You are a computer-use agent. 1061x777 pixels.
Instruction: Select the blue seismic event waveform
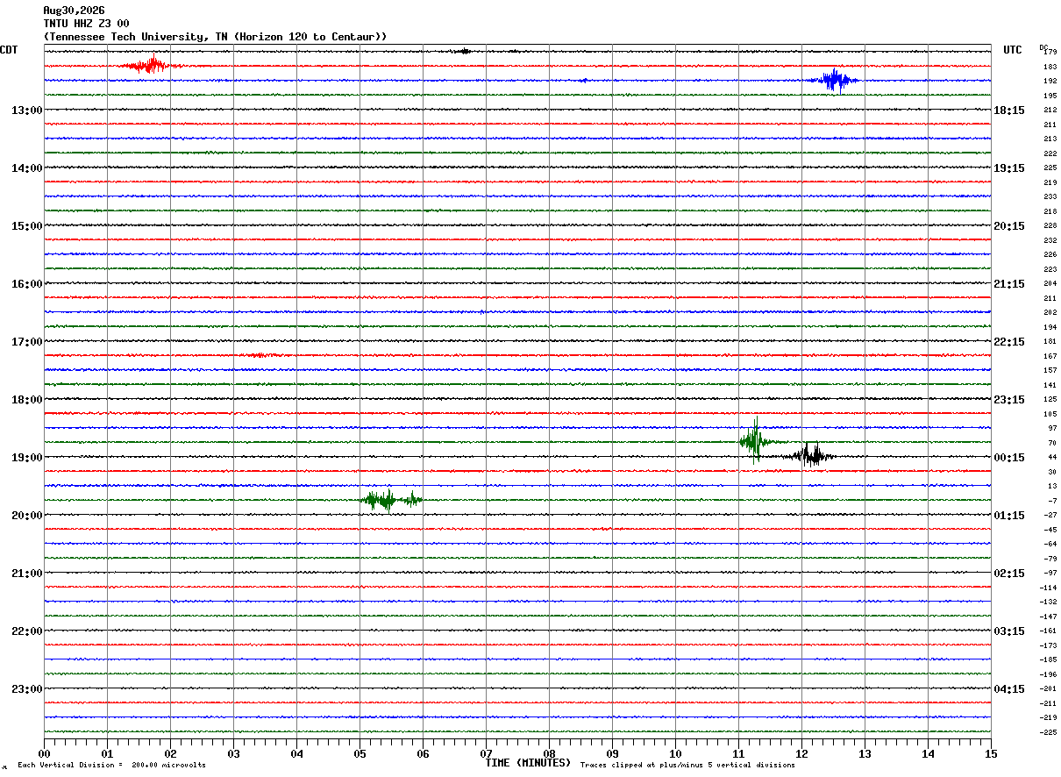click(837, 80)
